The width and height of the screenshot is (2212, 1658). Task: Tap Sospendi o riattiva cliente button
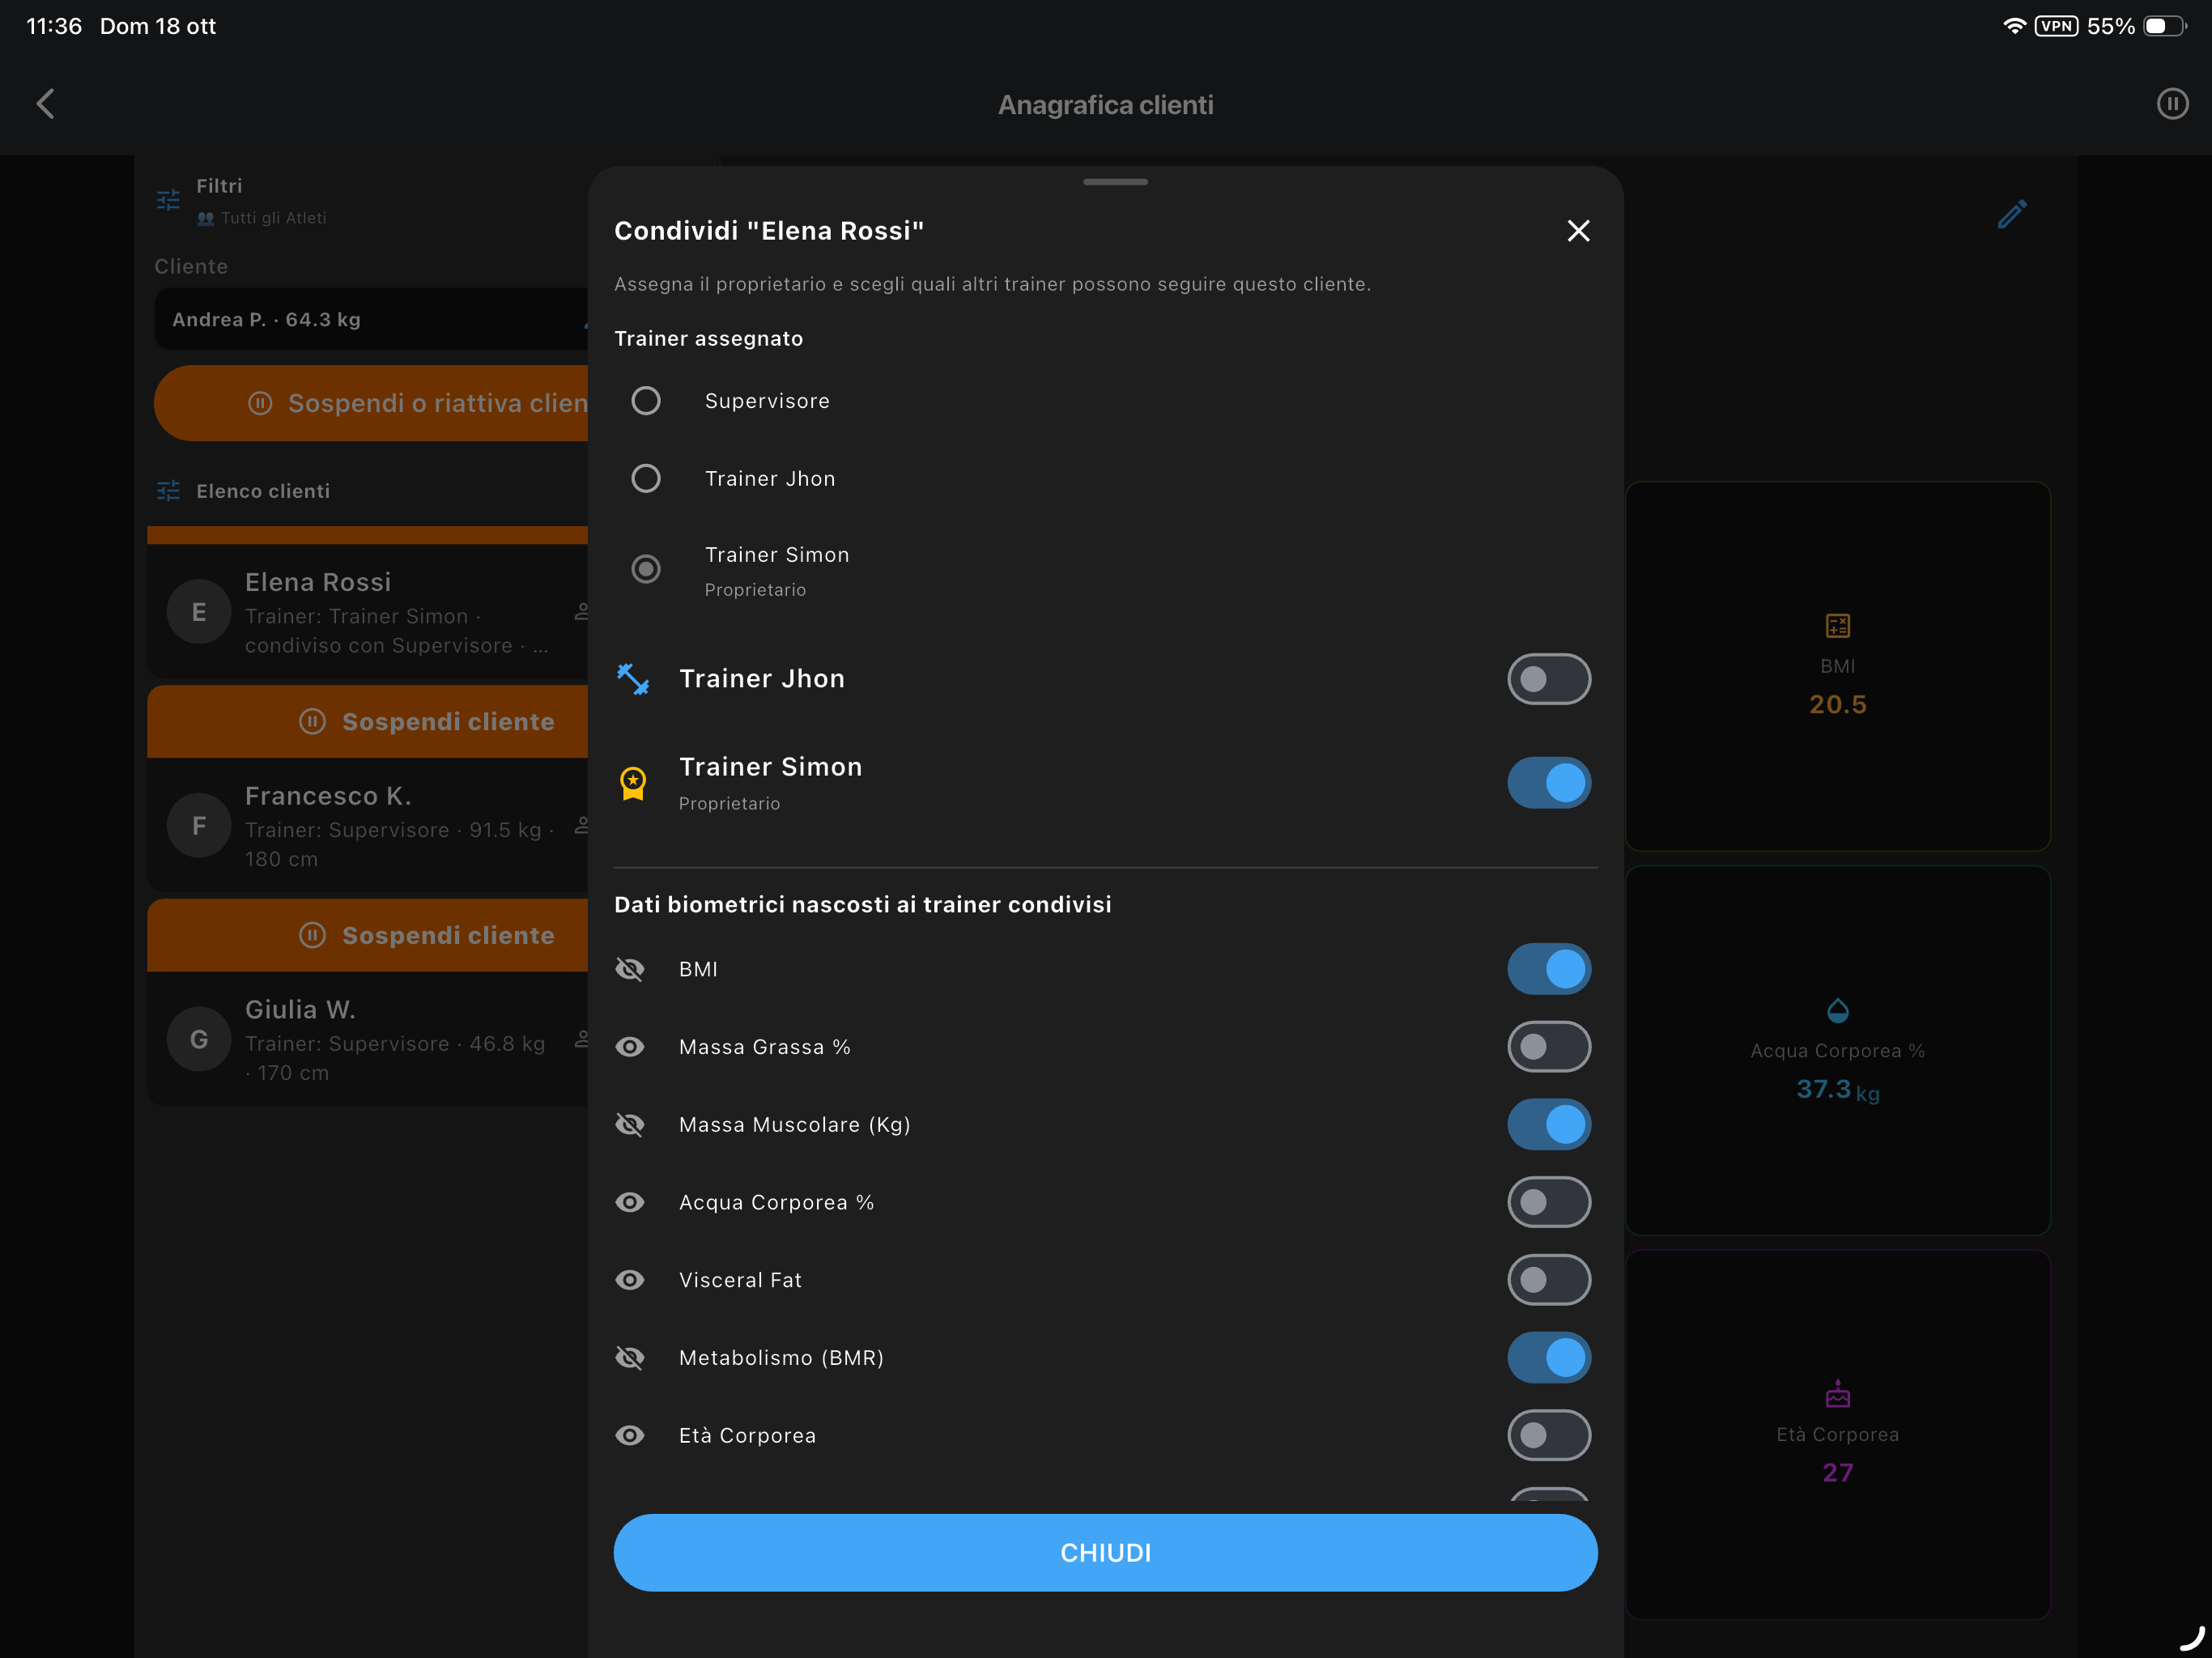tap(371, 403)
